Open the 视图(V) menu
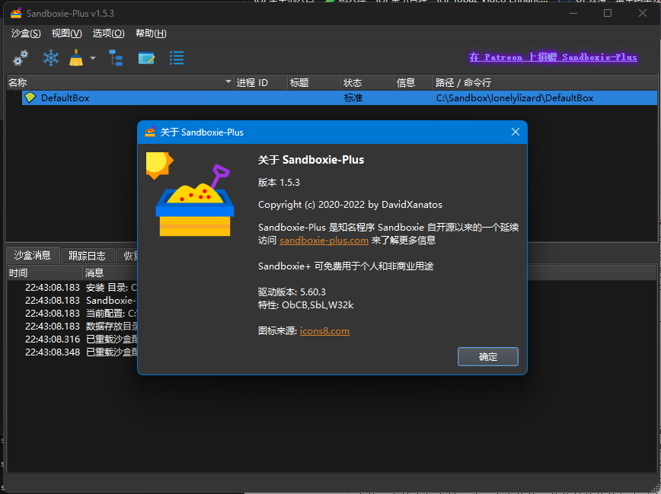The width and height of the screenshot is (661, 494). (66, 33)
